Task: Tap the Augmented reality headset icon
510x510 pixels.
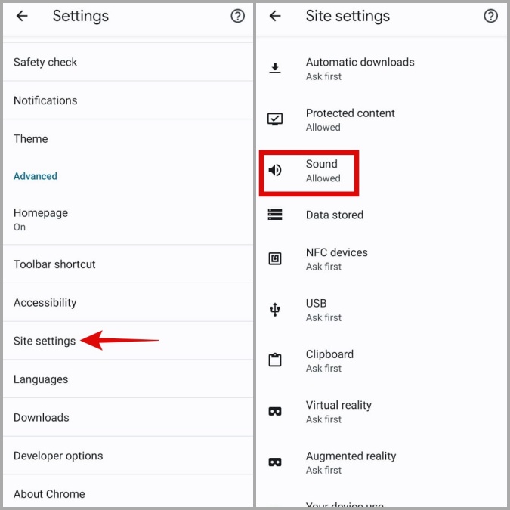Action: [275, 462]
